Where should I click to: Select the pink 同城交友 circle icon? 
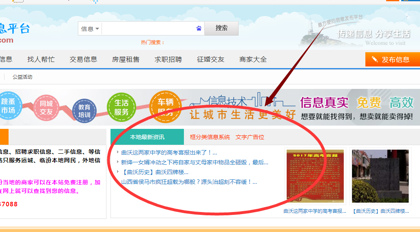pos(46,107)
